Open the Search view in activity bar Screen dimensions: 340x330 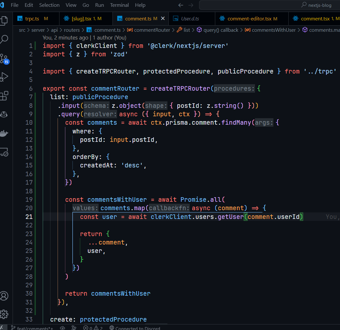click(x=5, y=40)
